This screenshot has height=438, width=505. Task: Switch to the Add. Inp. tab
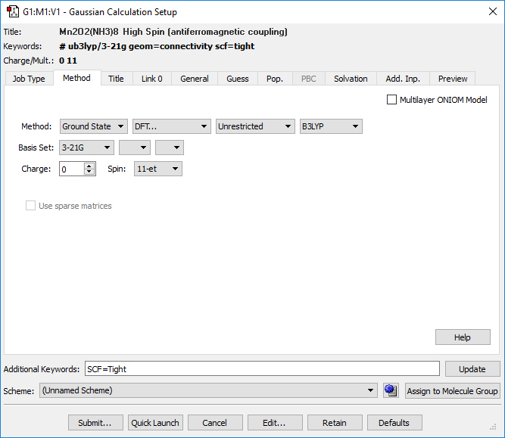coord(403,79)
